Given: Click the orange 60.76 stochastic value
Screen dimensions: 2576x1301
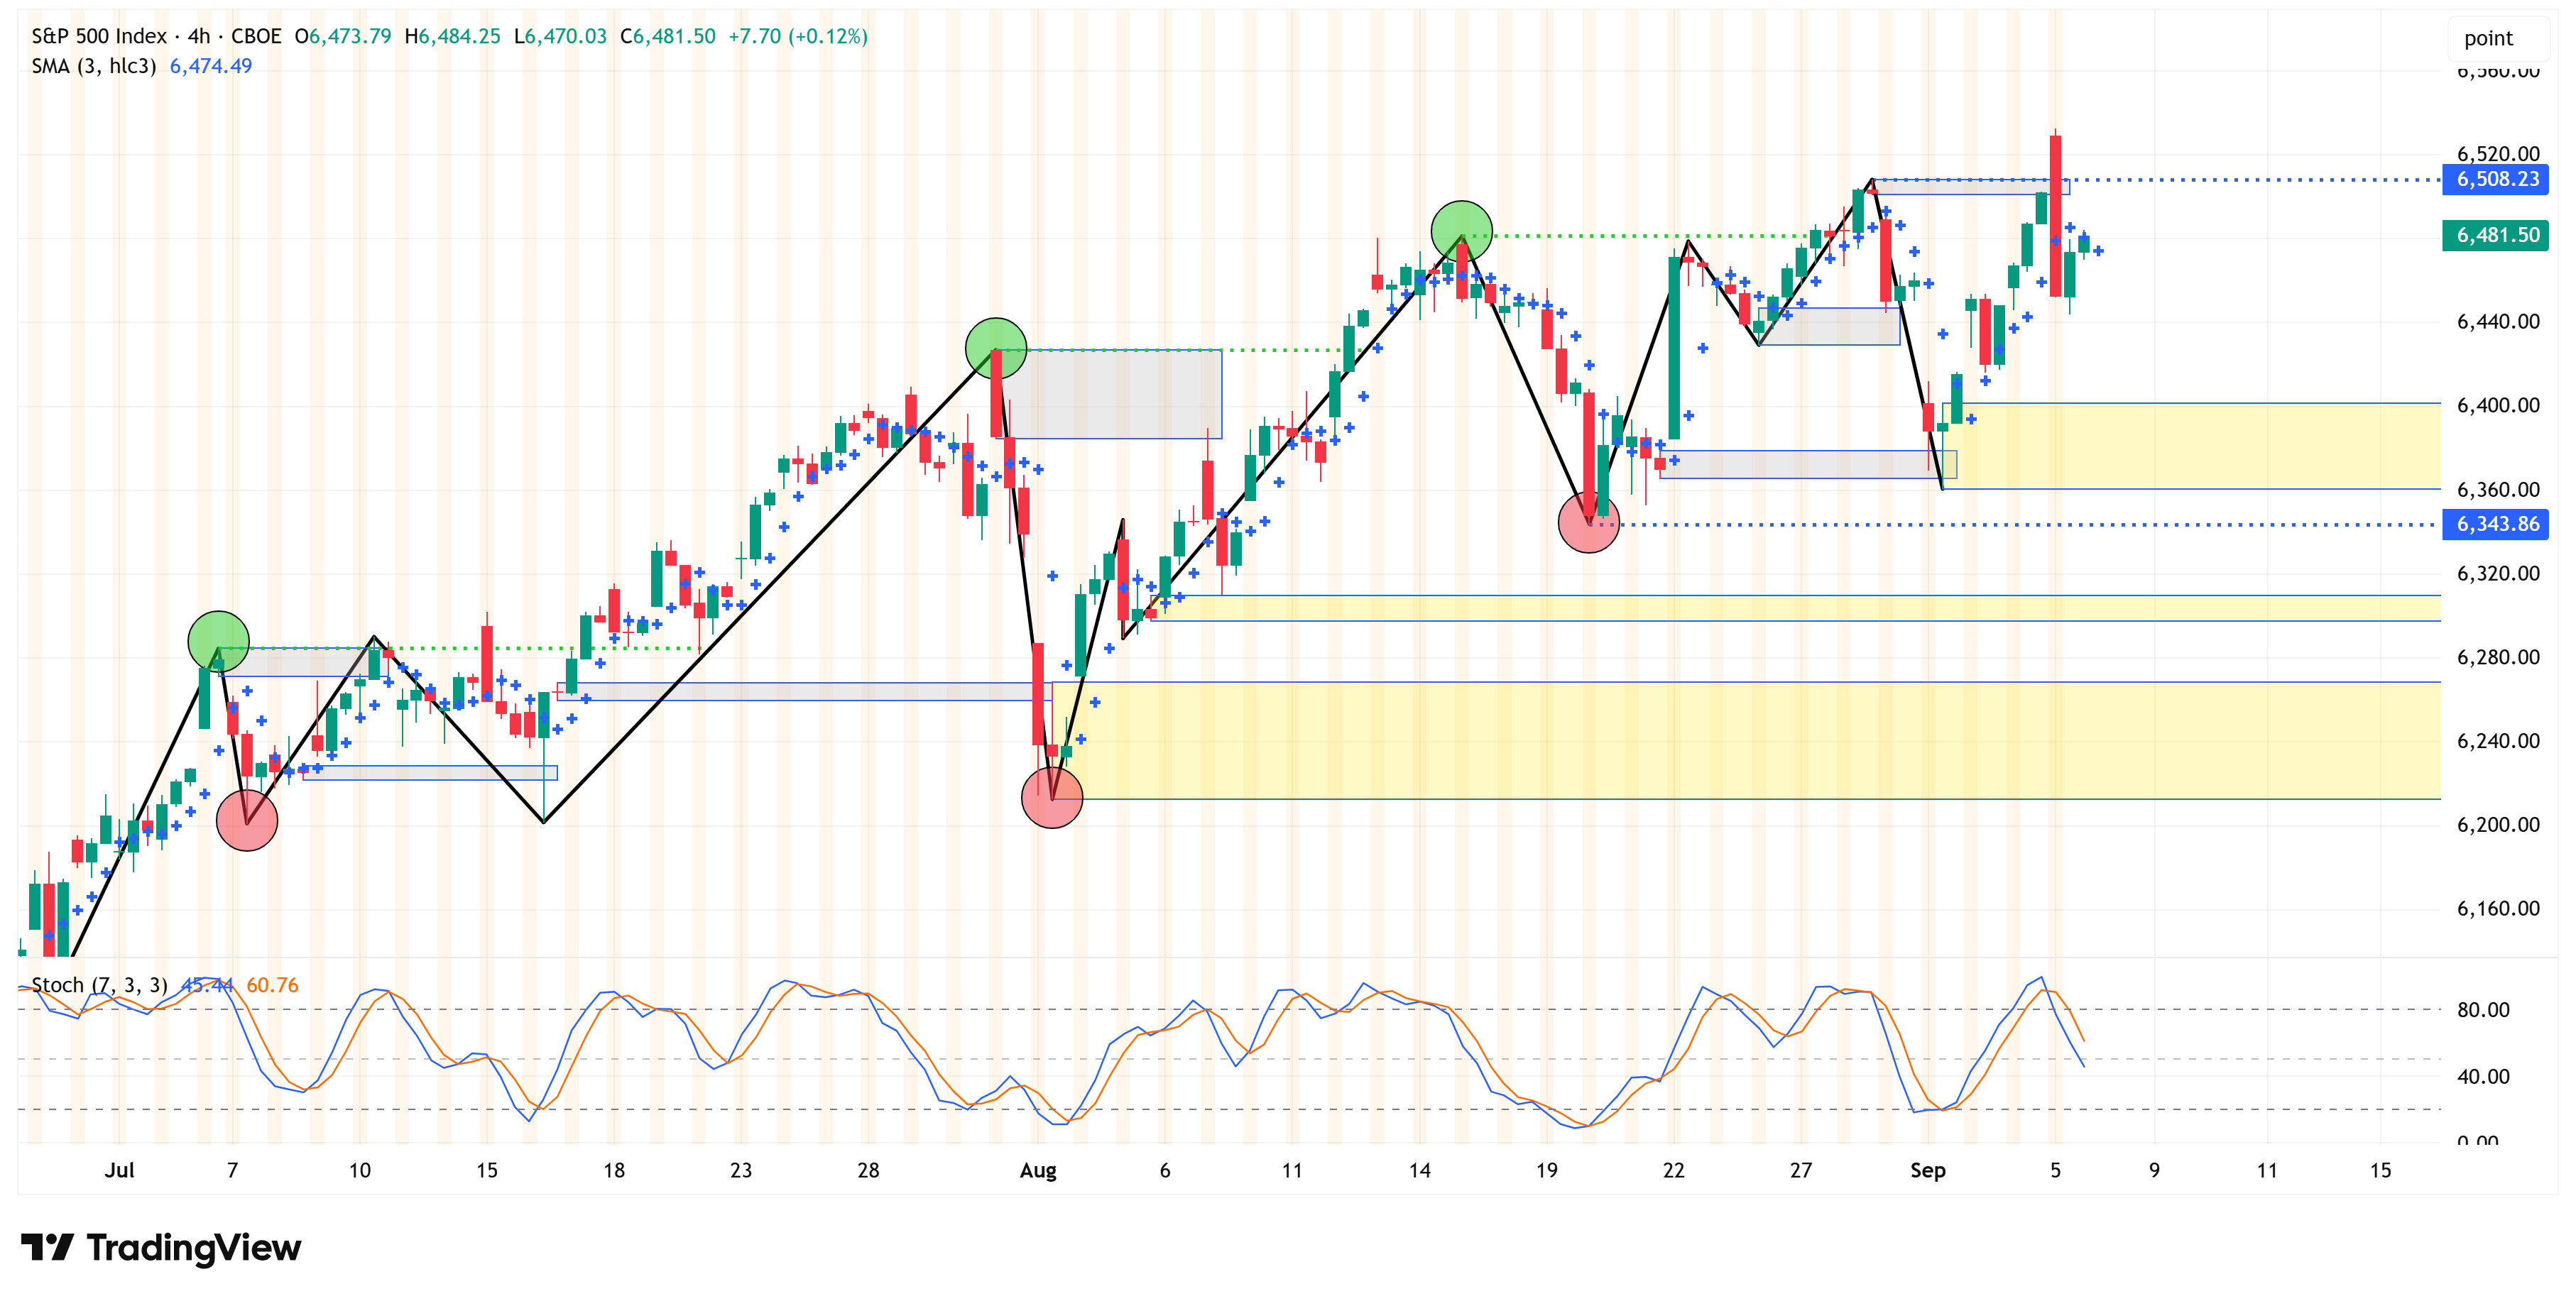Looking at the screenshot, I should pos(272,985).
